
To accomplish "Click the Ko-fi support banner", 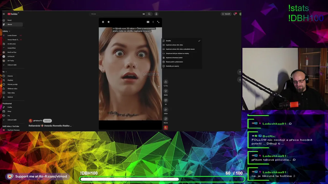I will click(x=37, y=176).
